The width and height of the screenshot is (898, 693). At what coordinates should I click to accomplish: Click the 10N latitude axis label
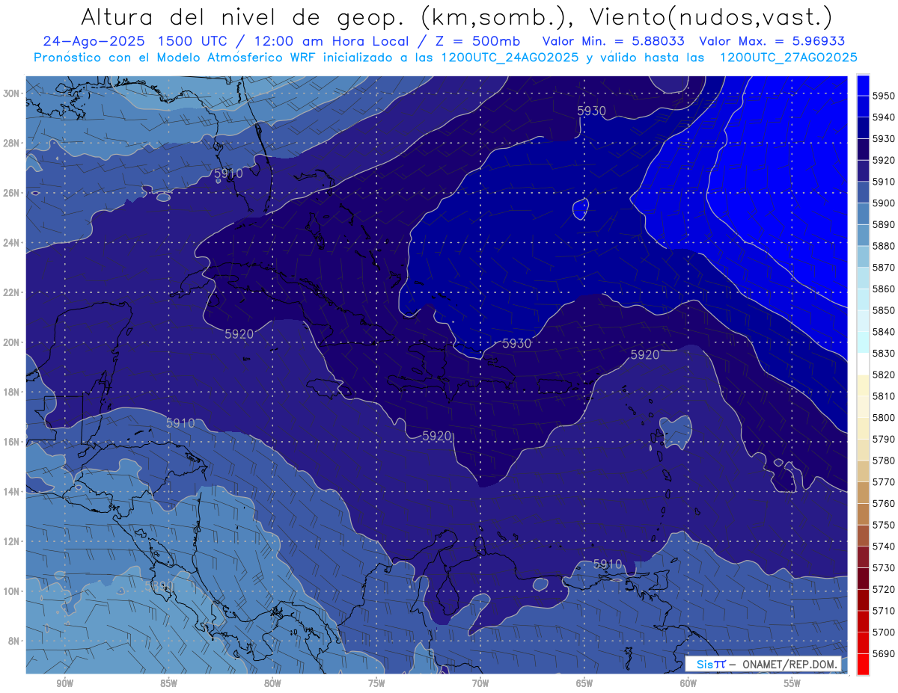11,591
